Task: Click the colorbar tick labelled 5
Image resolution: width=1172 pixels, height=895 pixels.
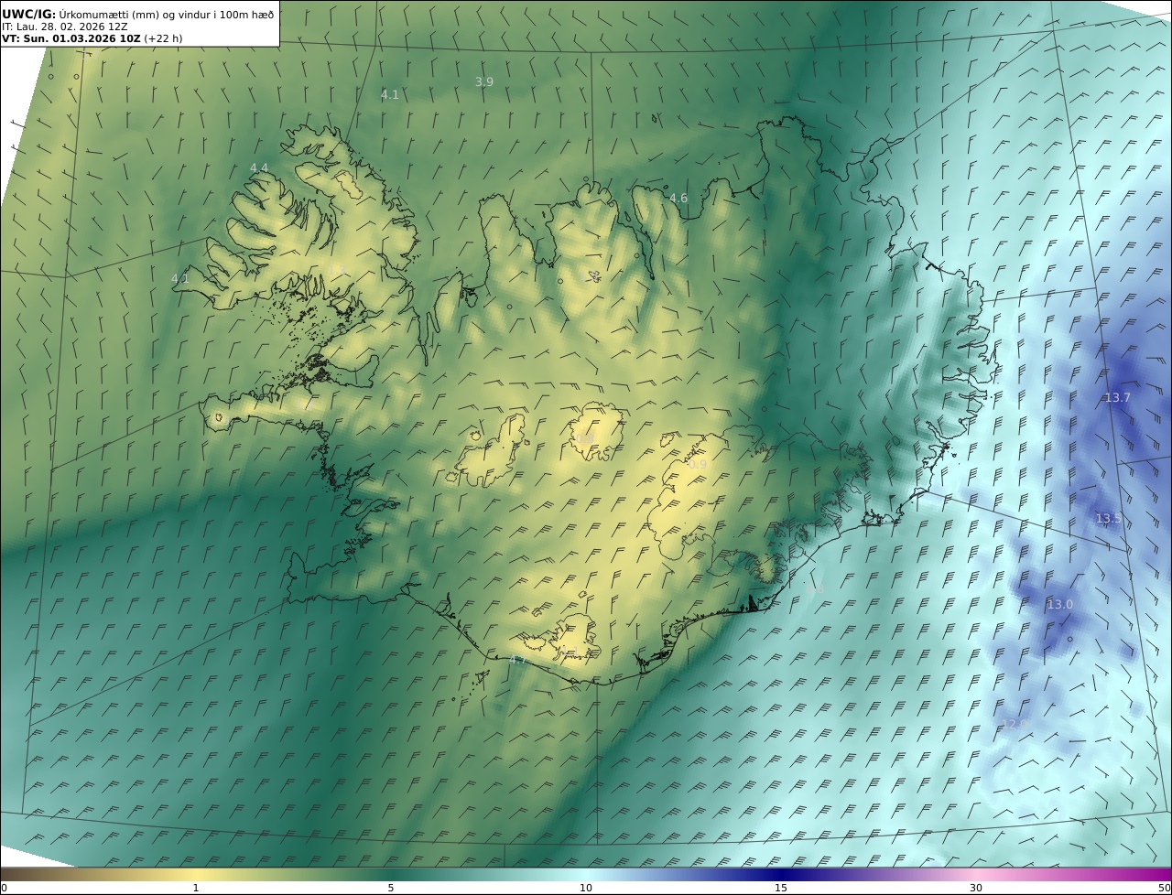Action: pyautogui.click(x=391, y=888)
